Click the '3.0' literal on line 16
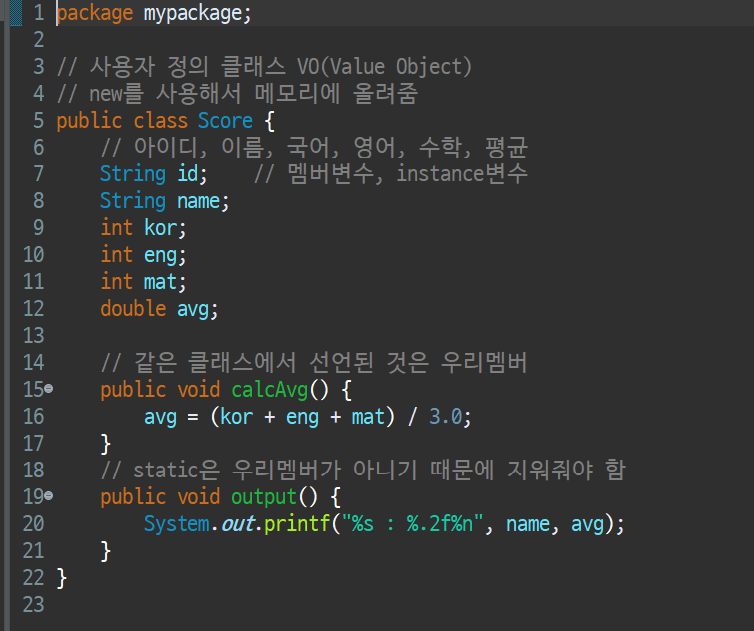The width and height of the screenshot is (754, 631). [x=445, y=417]
